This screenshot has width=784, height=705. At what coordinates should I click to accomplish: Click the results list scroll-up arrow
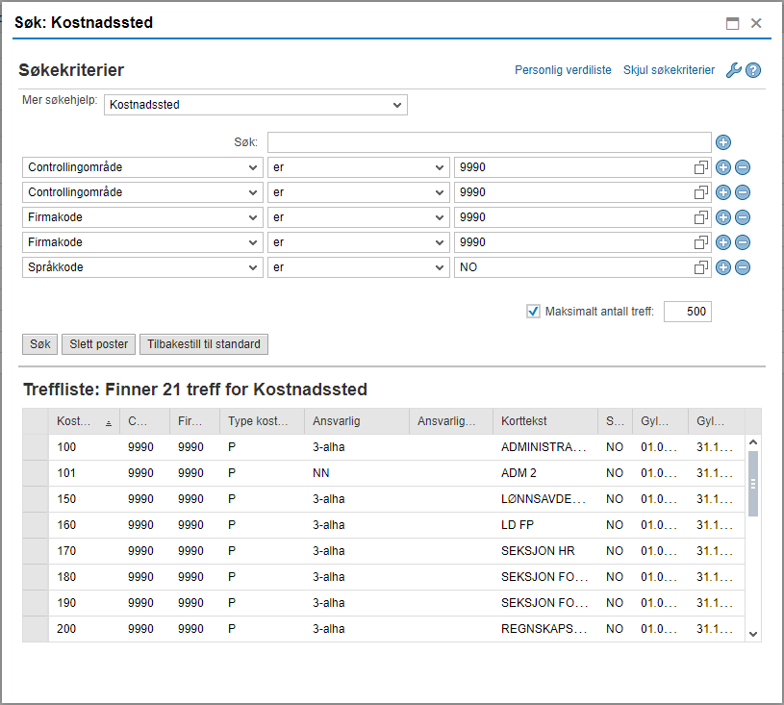click(x=753, y=442)
